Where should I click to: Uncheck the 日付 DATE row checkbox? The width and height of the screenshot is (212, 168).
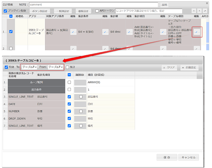tap(69, 104)
